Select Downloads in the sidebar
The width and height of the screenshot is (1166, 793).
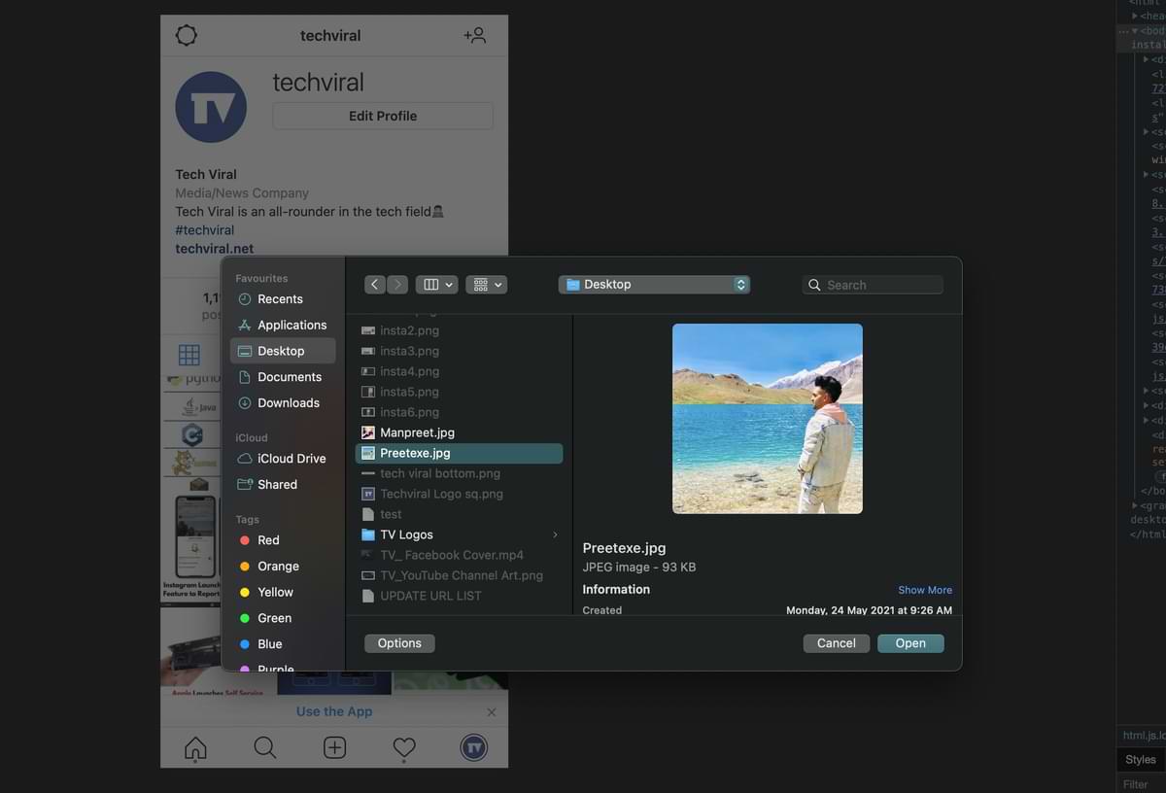click(283, 402)
